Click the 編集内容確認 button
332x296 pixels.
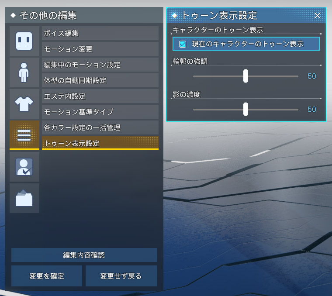pyautogui.click(x=84, y=255)
